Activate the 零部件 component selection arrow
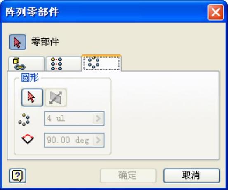 tap(18, 42)
